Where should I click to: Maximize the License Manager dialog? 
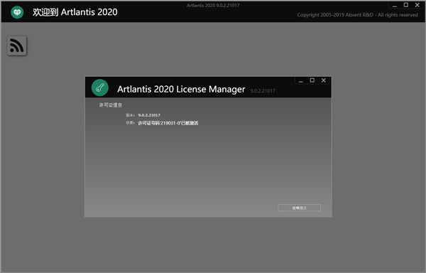click(x=312, y=80)
